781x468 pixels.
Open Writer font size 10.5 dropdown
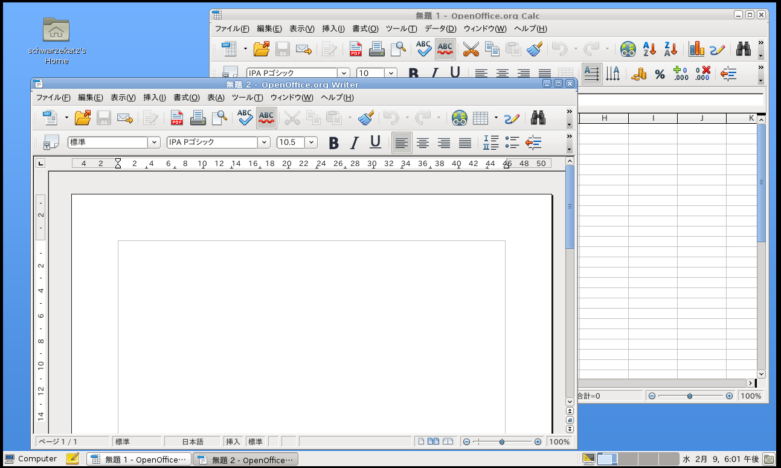click(311, 143)
